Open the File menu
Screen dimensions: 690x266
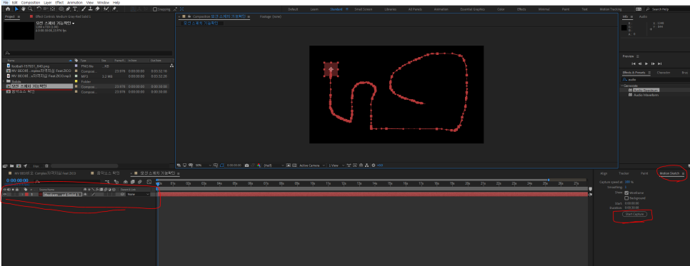point(6,2)
